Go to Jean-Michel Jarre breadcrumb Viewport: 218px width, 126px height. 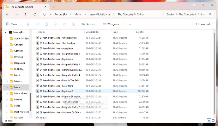click(x=100, y=14)
